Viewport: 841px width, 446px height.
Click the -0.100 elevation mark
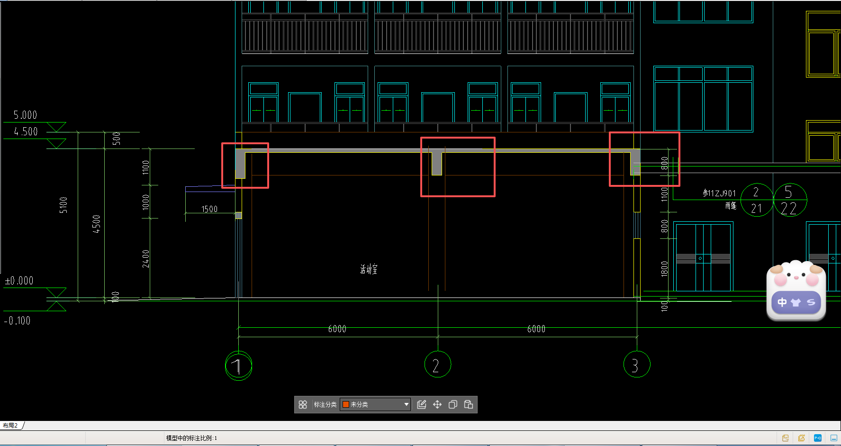[18, 321]
